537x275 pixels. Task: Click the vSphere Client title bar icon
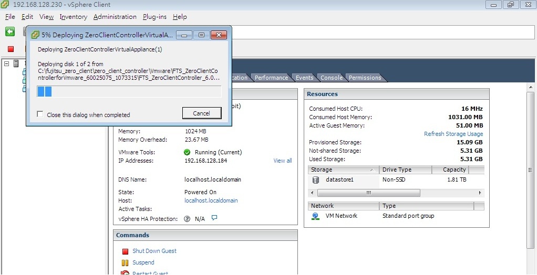tap(5, 5)
